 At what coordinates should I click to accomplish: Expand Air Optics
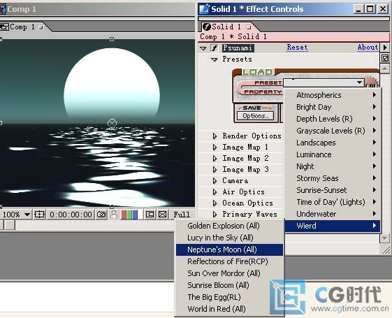tap(215, 192)
